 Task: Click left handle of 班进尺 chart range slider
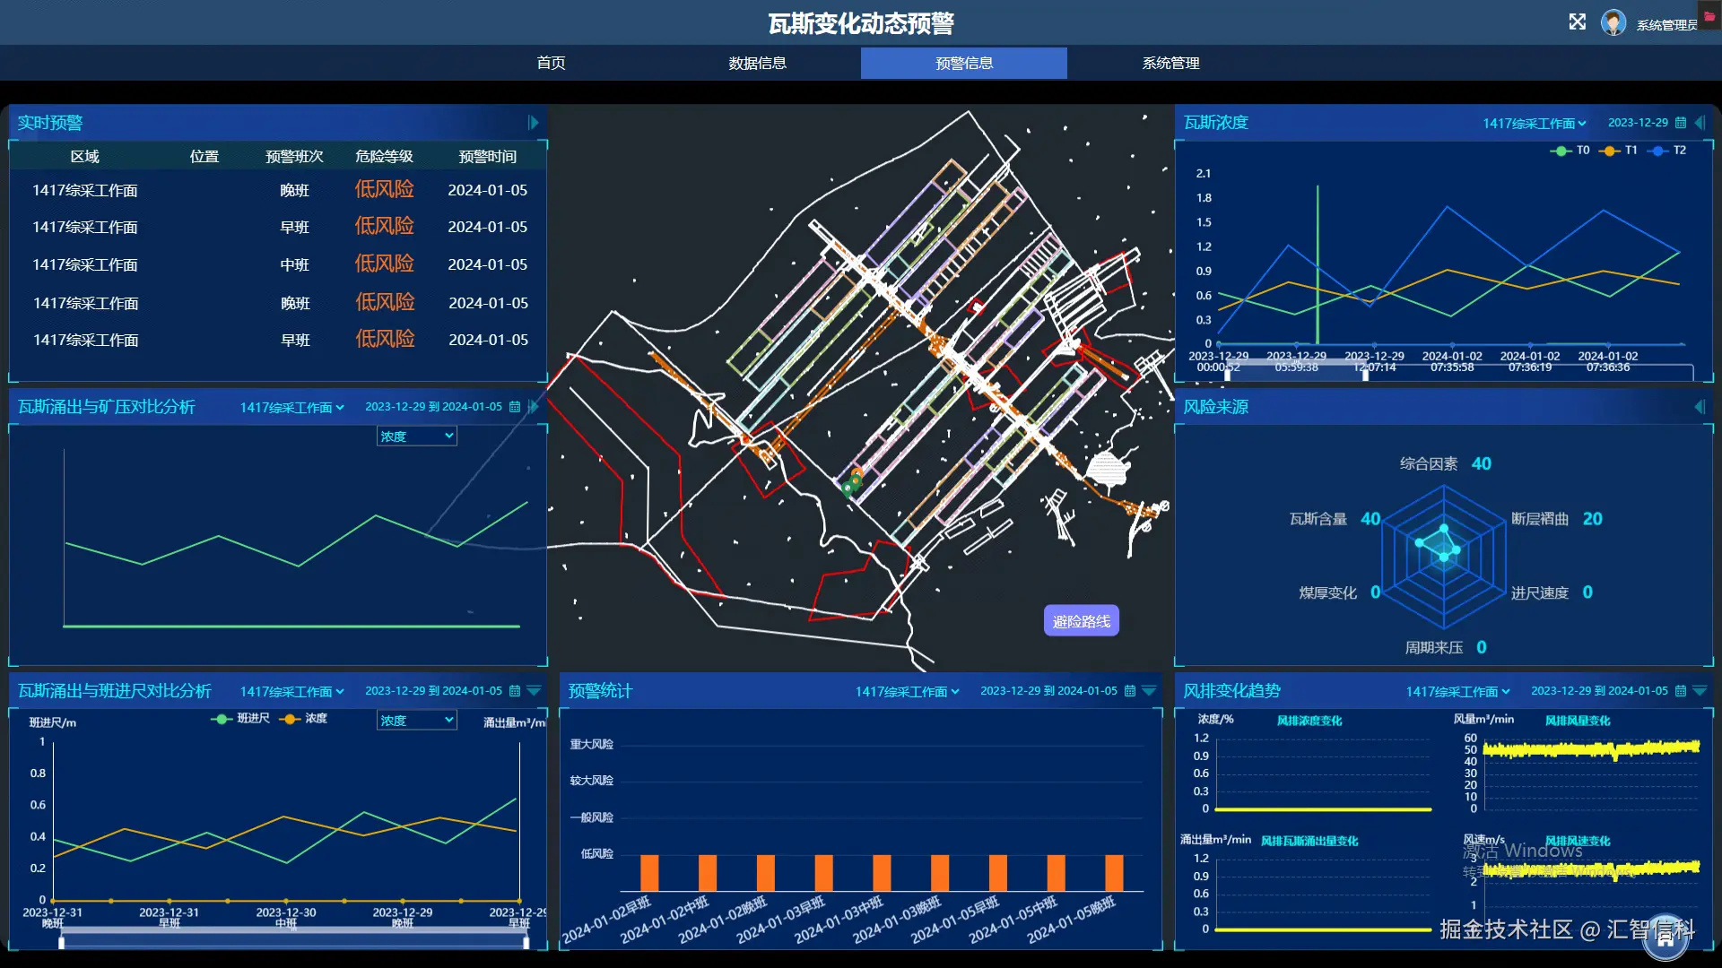[x=61, y=942]
